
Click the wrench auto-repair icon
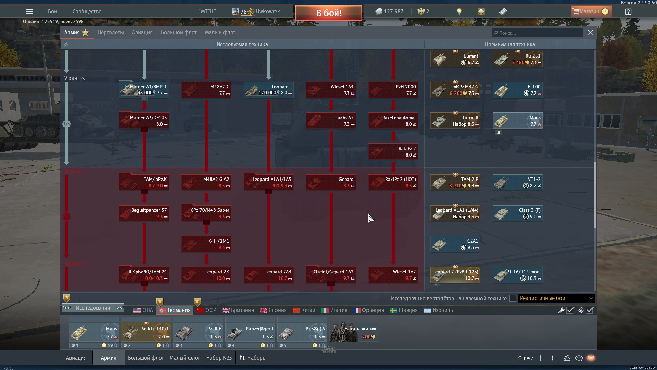[x=561, y=310]
